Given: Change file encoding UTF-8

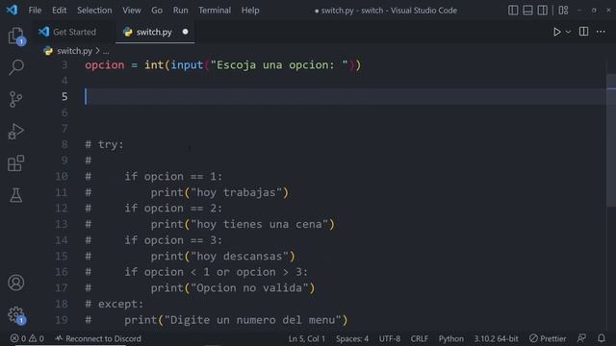Looking at the screenshot, I should 389,338.
